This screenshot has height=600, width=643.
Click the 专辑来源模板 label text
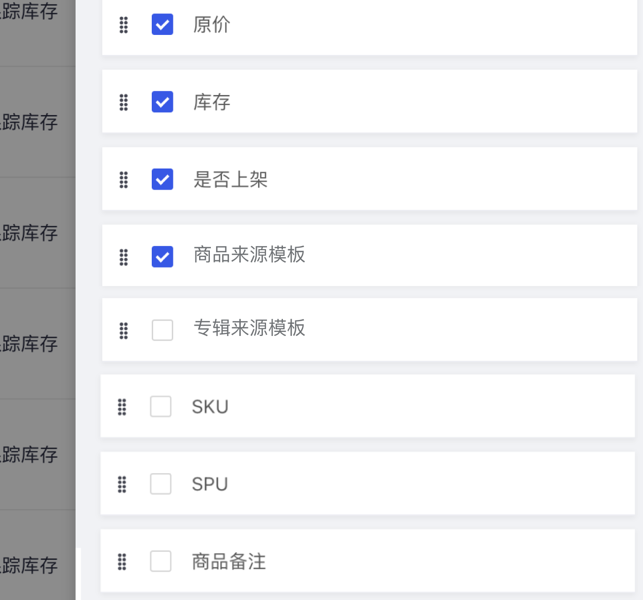[249, 328]
